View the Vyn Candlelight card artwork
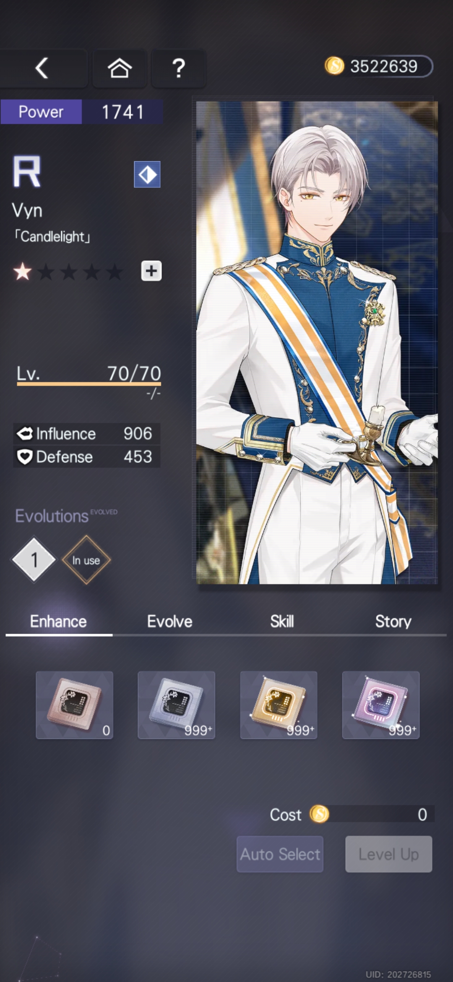The width and height of the screenshot is (453, 982). pyautogui.click(x=317, y=342)
